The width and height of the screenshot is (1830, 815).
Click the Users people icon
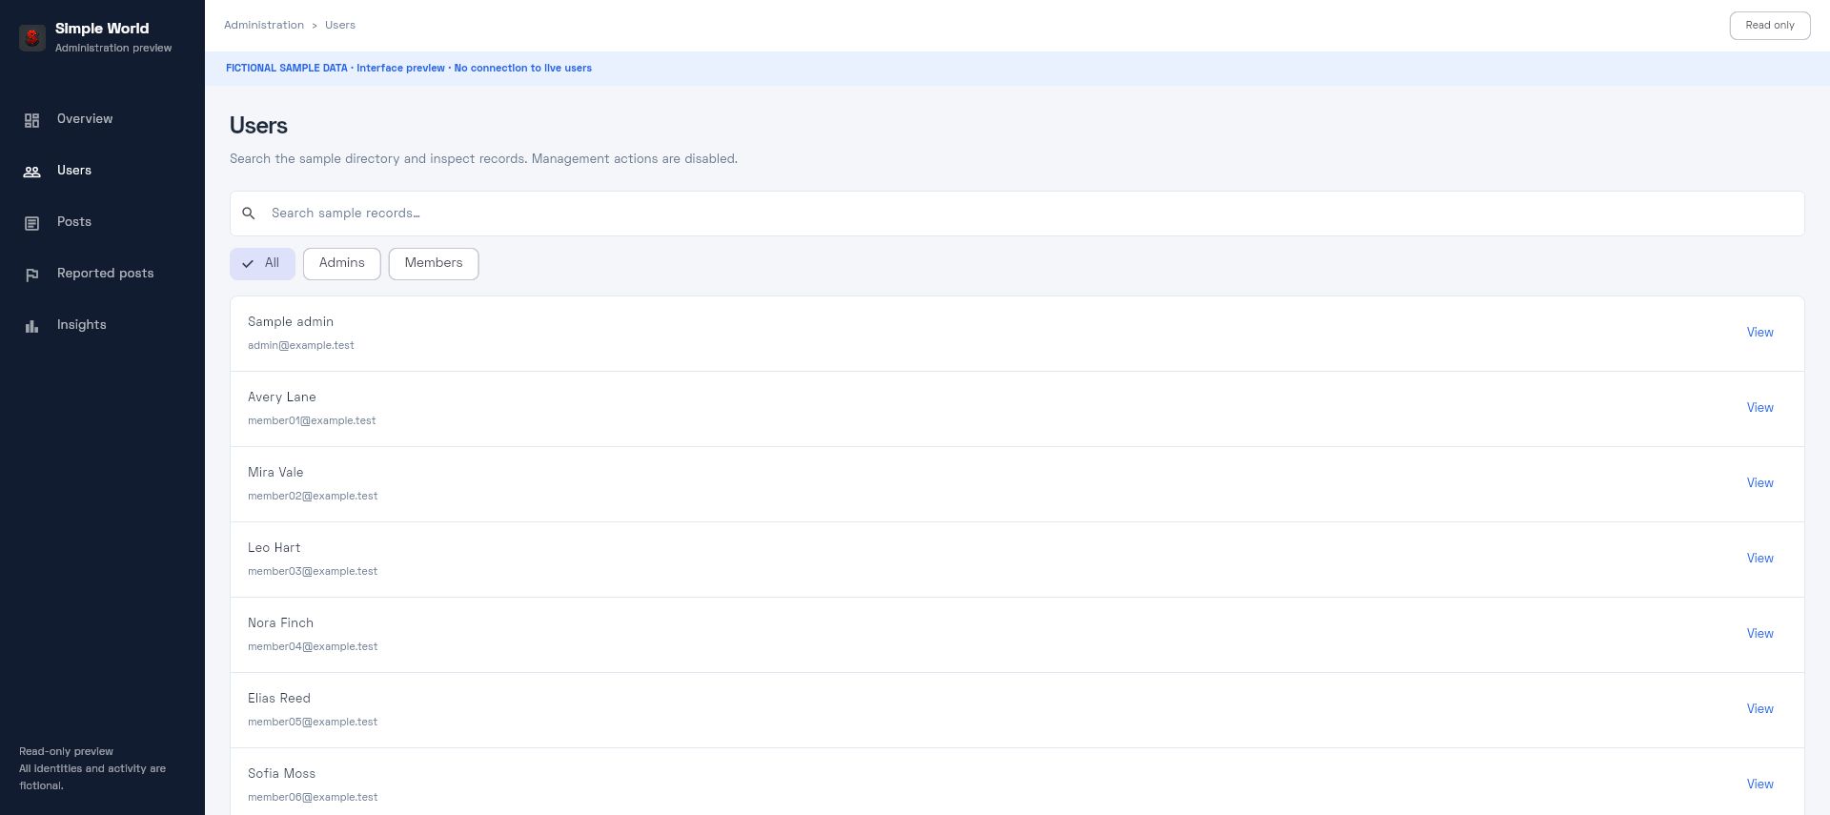coord(31,172)
